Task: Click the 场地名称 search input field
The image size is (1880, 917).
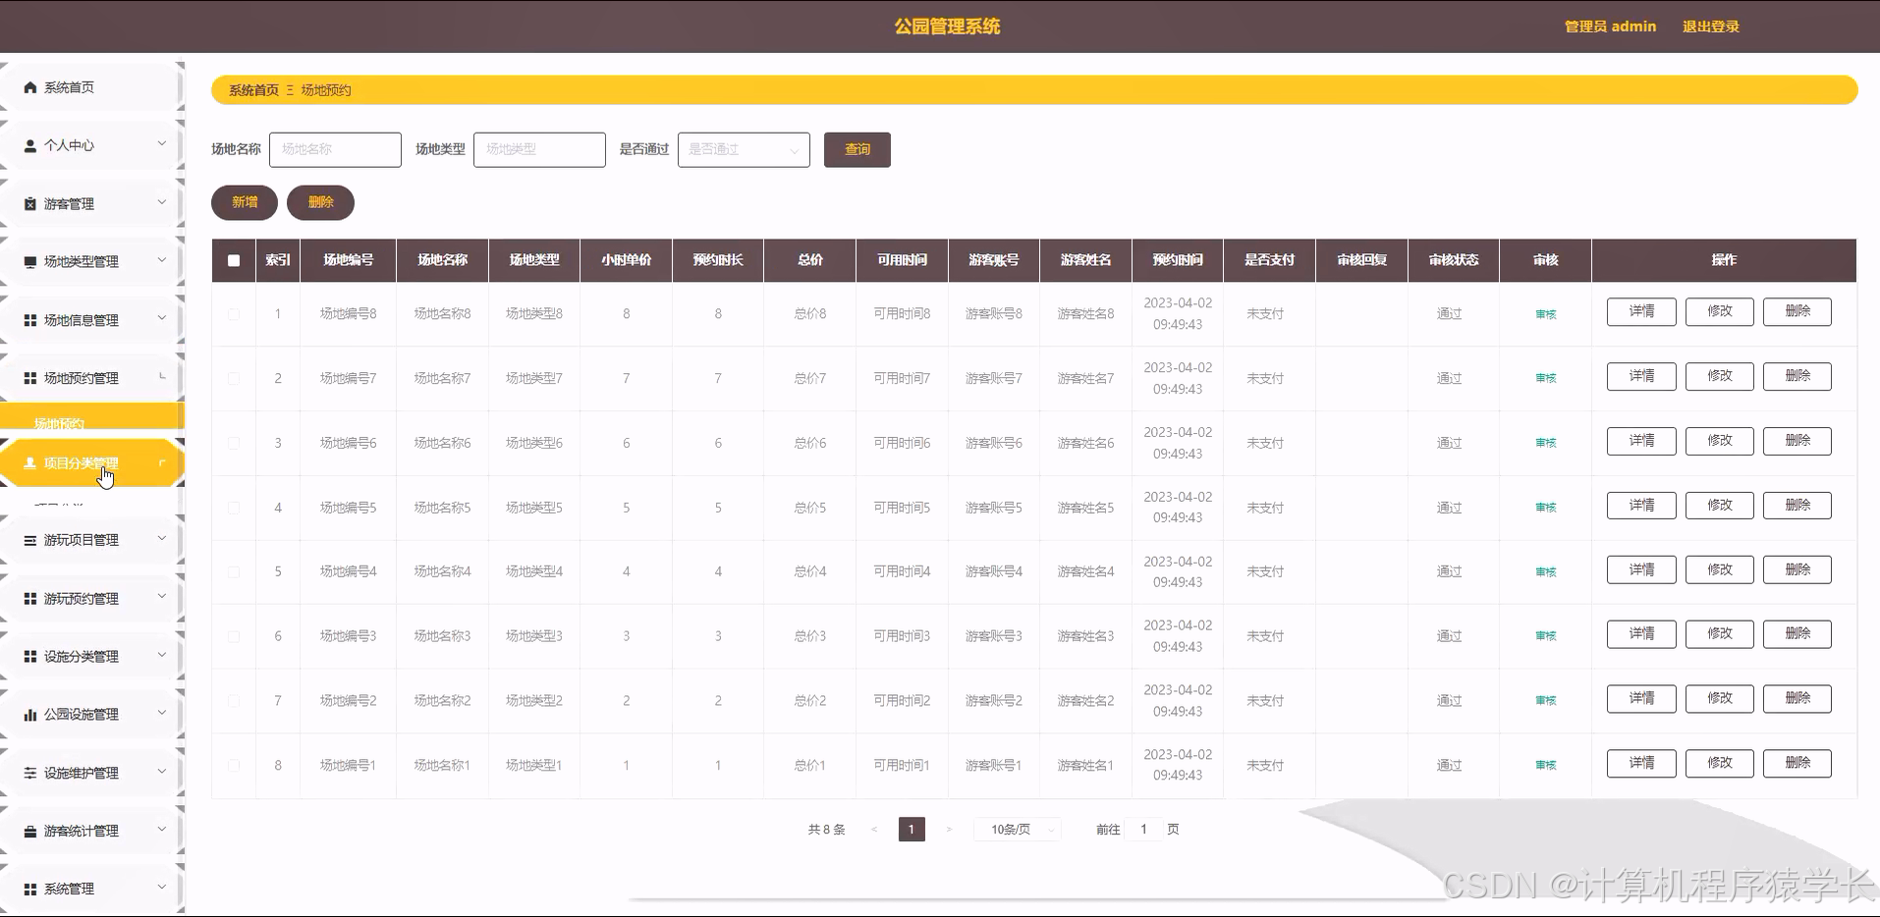Action: (335, 149)
